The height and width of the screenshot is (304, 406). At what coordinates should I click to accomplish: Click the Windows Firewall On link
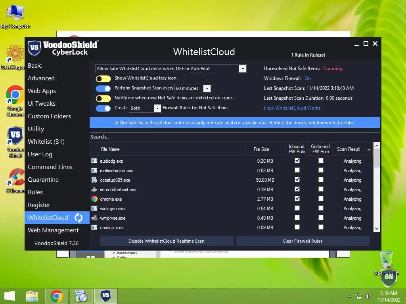308,78
